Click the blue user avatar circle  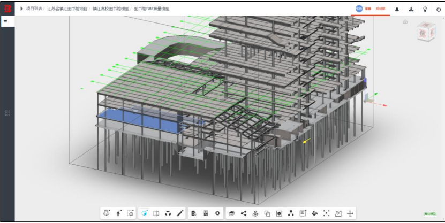point(359,9)
